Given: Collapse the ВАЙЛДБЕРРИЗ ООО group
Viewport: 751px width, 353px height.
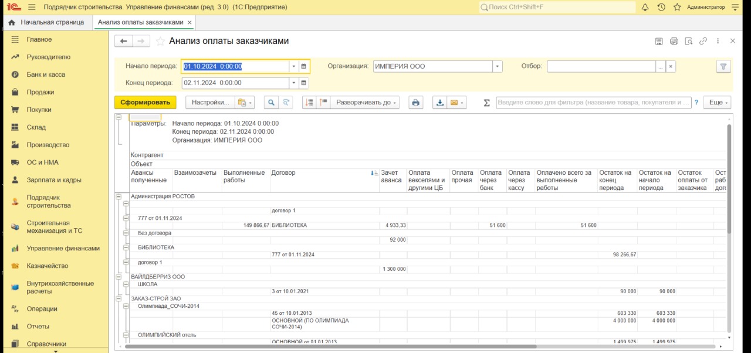Looking at the screenshot, I should 119,277.
